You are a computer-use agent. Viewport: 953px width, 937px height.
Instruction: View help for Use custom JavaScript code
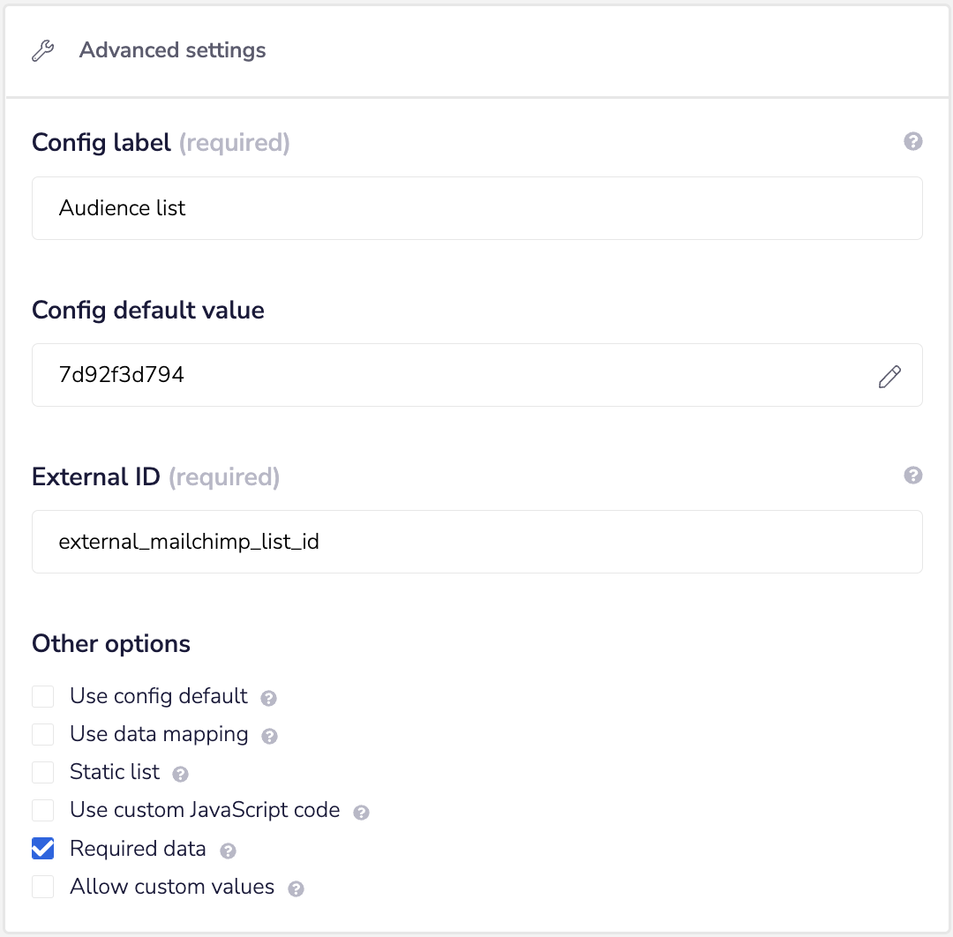[361, 812]
